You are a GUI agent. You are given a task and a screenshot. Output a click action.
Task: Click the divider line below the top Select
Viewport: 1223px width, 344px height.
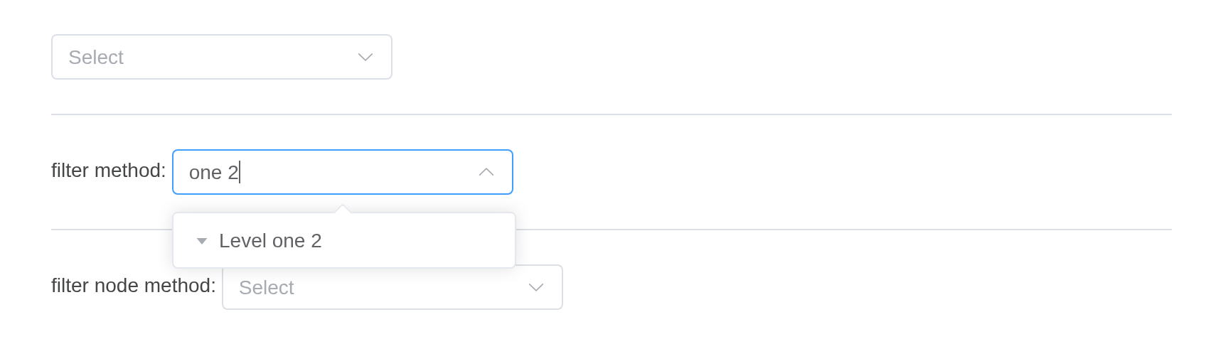coord(611,114)
